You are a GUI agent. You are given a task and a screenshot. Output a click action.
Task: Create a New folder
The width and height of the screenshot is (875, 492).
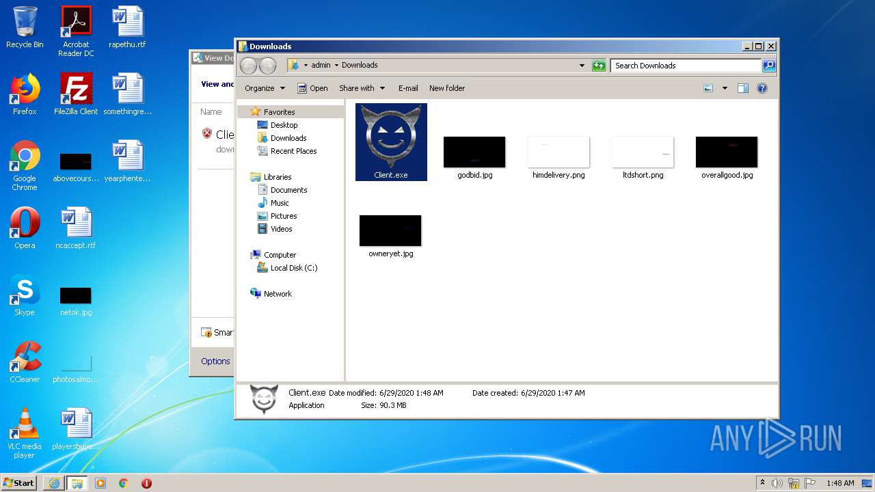pyautogui.click(x=447, y=88)
